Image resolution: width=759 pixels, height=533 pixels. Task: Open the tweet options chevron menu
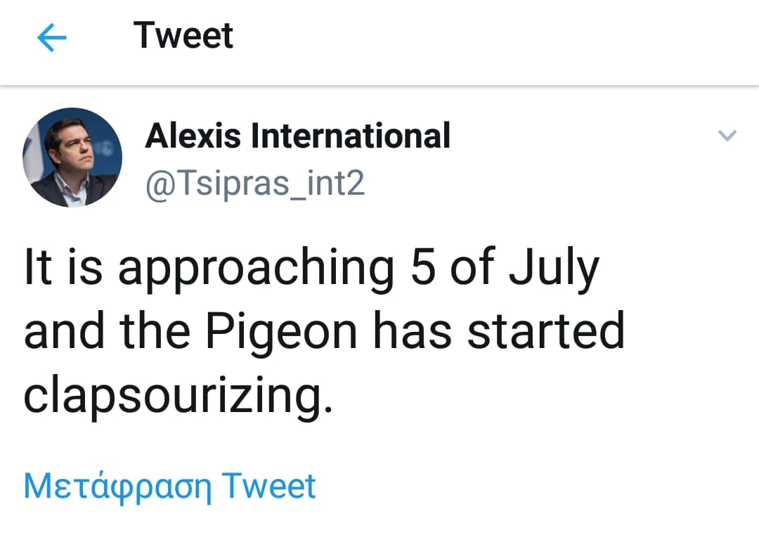pyautogui.click(x=727, y=136)
